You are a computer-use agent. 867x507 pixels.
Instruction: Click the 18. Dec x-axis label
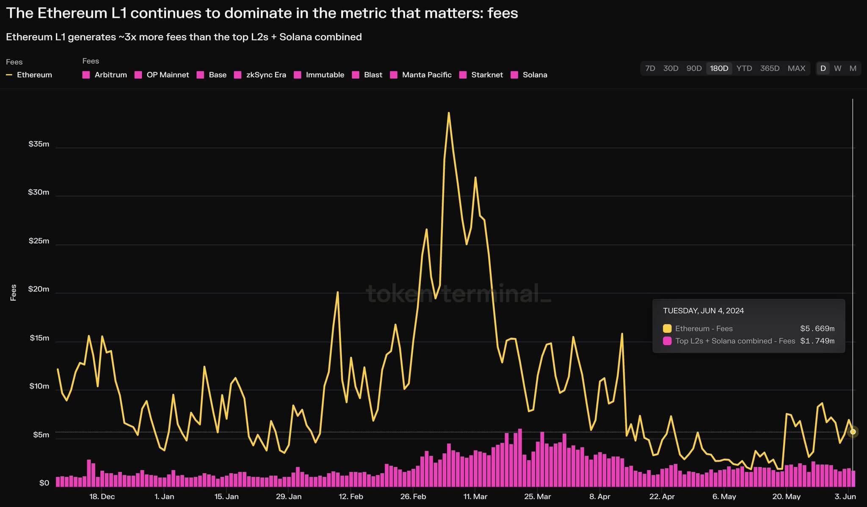pyautogui.click(x=102, y=496)
